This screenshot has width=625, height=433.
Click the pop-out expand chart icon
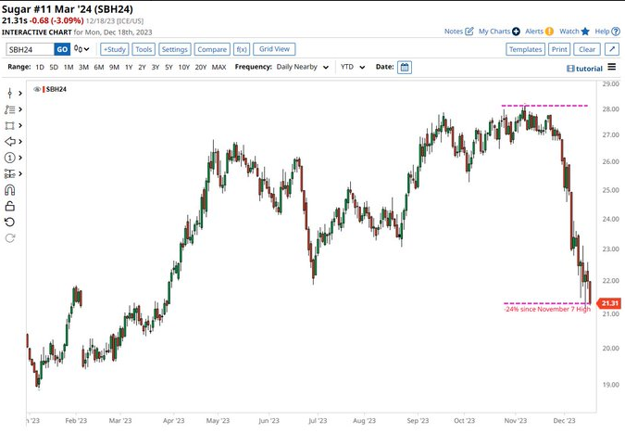pos(612,49)
